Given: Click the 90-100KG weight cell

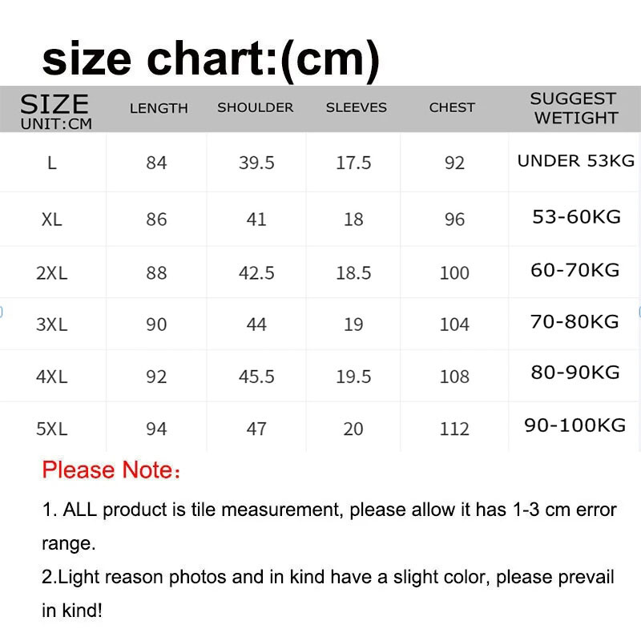Looking at the screenshot, I should 574,425.
